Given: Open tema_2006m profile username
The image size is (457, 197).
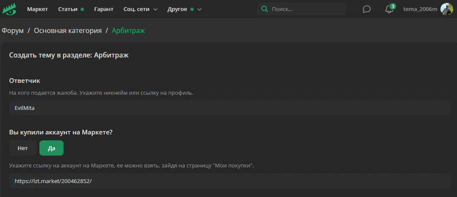Looking at the screenshot, I should [x=420, y=9].
